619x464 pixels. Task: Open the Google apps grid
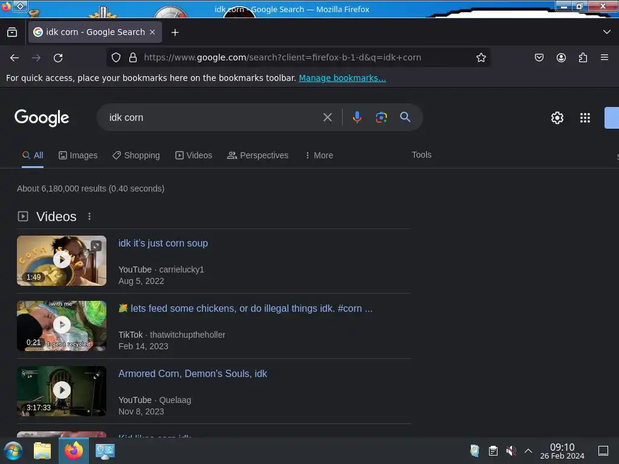[x=585, y=118]
